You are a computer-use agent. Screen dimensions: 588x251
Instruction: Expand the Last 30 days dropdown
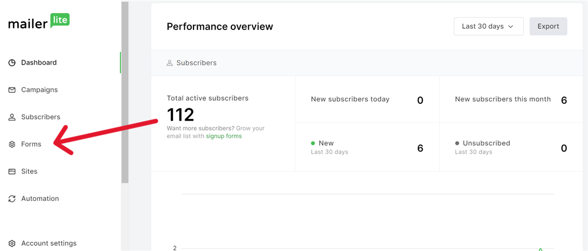click(x=489, y=26)
